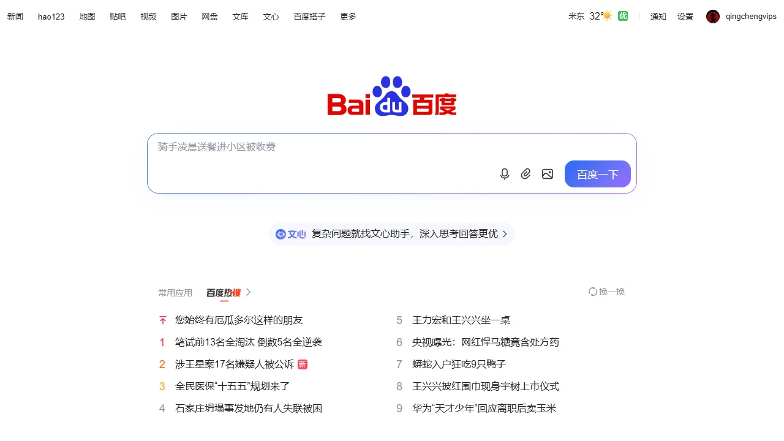The image size is (784, 441).
Task: Click the refresh icon beside 换一换
Action: tap(592, 292)
